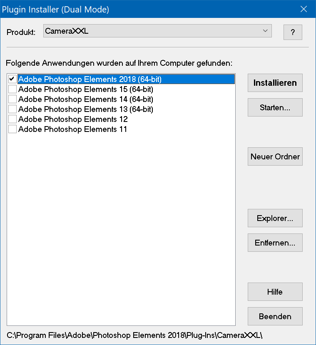Exit via the Beenden button
The image size is (316, 345).
point(275,316)
